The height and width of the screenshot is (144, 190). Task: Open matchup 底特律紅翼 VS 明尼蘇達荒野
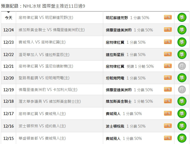(46, 17)
